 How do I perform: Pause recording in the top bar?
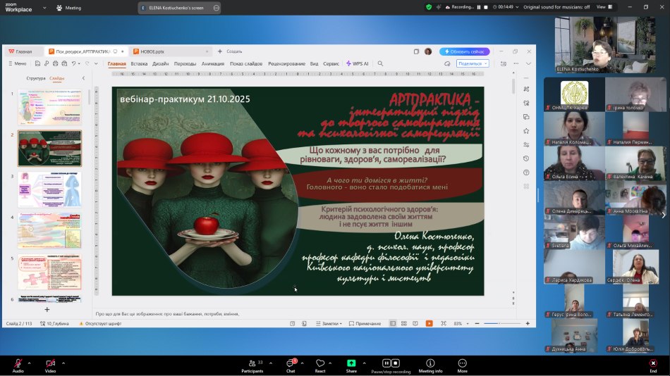coord(477,7)
